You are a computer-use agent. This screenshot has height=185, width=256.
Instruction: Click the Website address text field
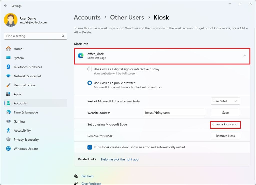[174, 113]
